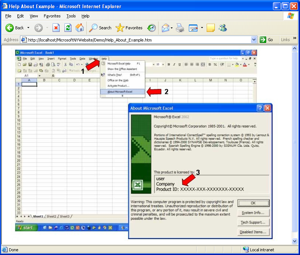
Task: Click the Spelling check icon in Excel toolbar
Action: click(x=59, y=64)
